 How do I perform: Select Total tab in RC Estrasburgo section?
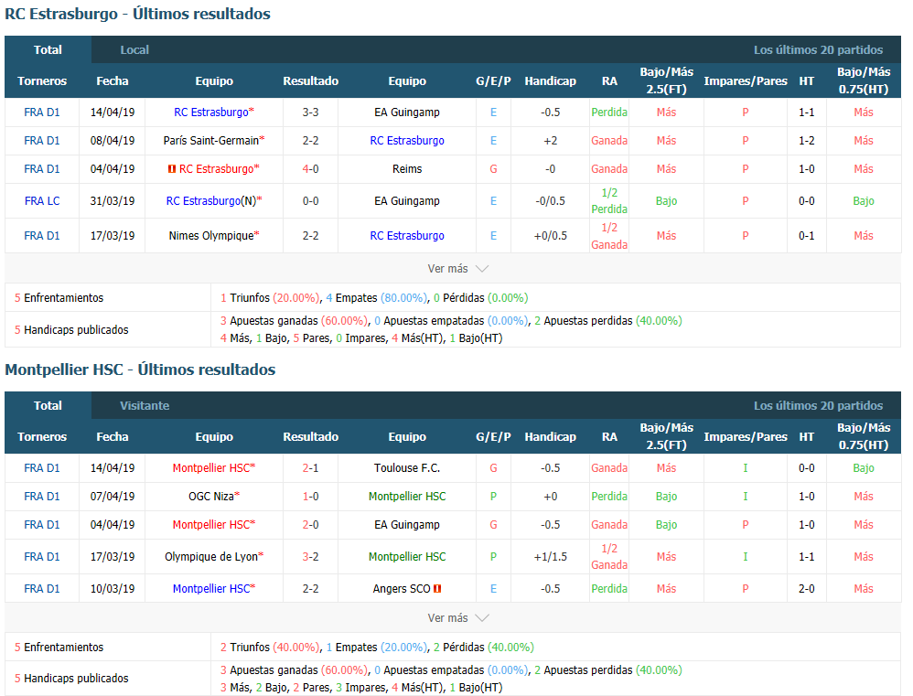click(48, 50)
